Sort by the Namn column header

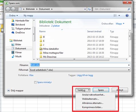[x=42, y=31]
